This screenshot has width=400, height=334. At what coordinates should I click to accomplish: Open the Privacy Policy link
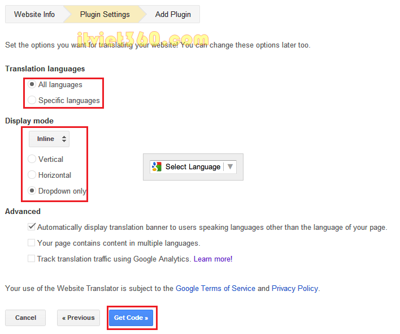point(295,288)
